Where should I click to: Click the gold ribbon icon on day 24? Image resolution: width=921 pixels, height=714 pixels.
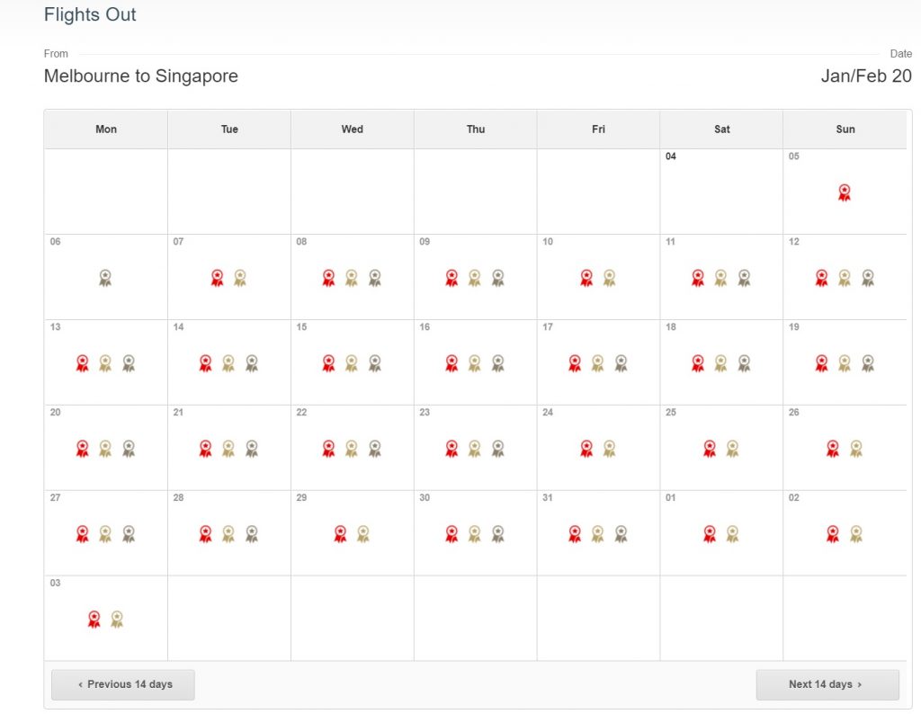pos(609,449)
